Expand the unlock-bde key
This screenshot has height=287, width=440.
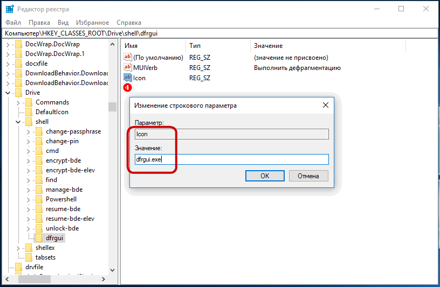[x=29, y=229]
